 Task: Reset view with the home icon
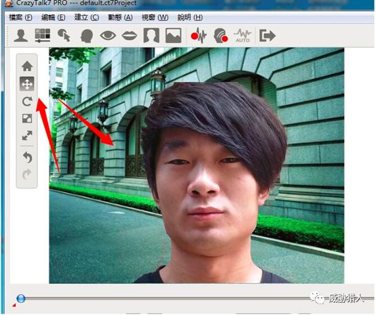click(x=27, y=66)
